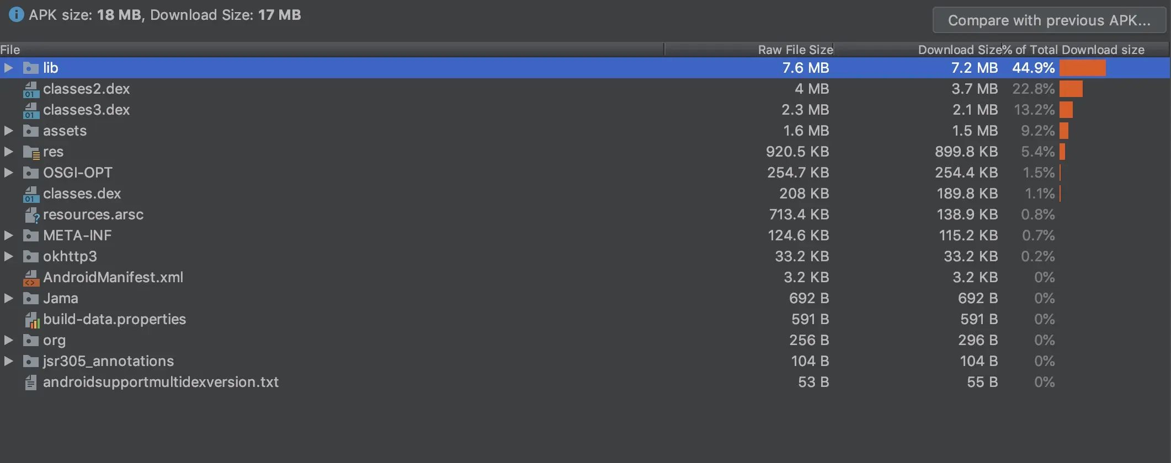
Task: Expand the lib folder
Action: (x=8, y=68)
